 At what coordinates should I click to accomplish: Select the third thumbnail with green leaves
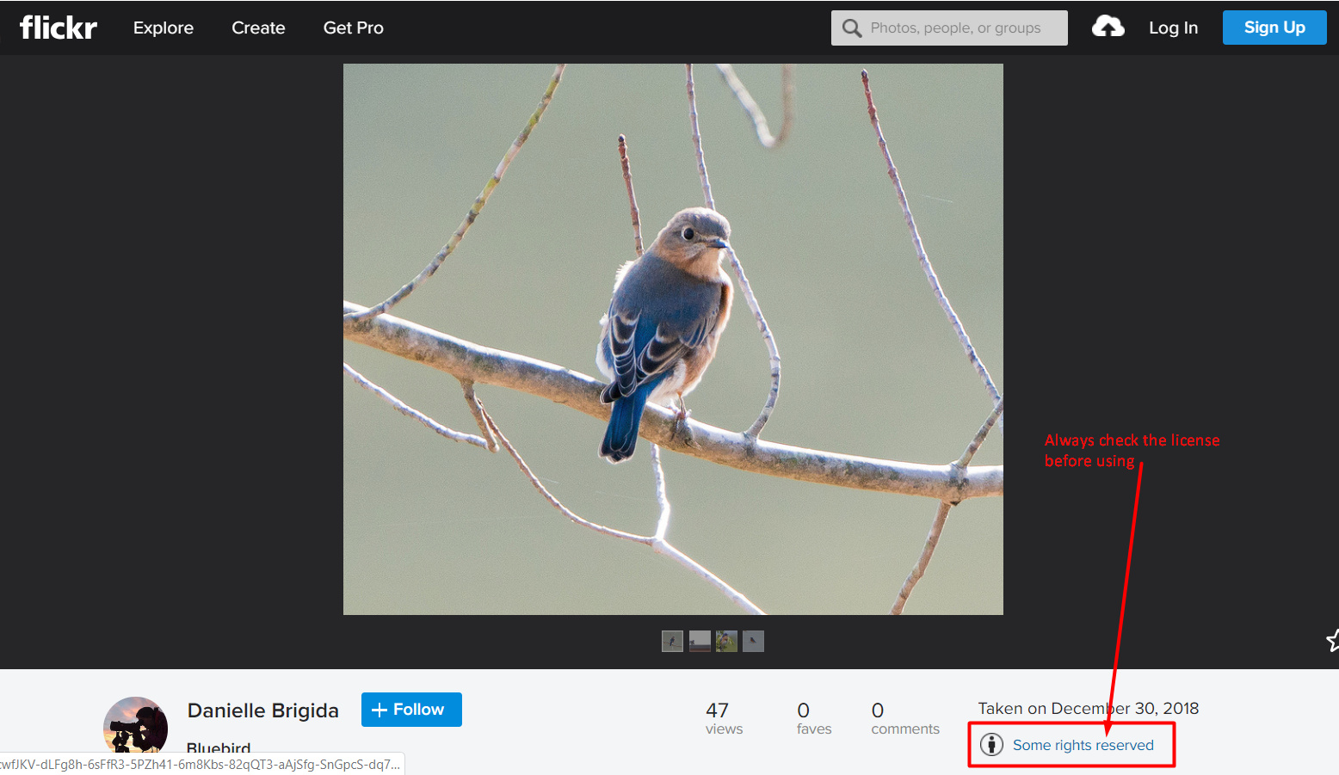[726, 641]
